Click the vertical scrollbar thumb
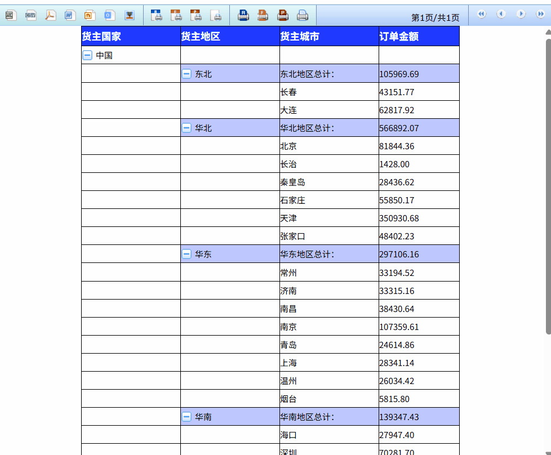551x455 pixels. tap(548, 186)
